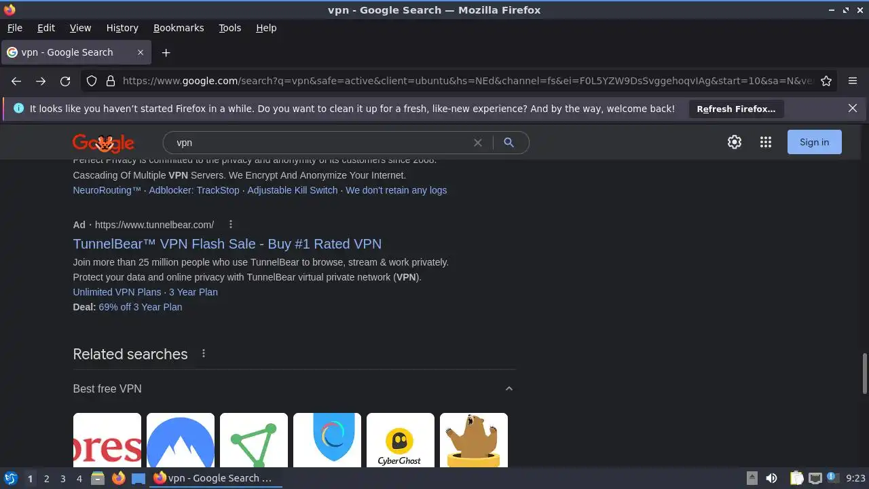Open the Firefox hamburger application menu
This screenshot has width=869, height=489.
point(853,81)
